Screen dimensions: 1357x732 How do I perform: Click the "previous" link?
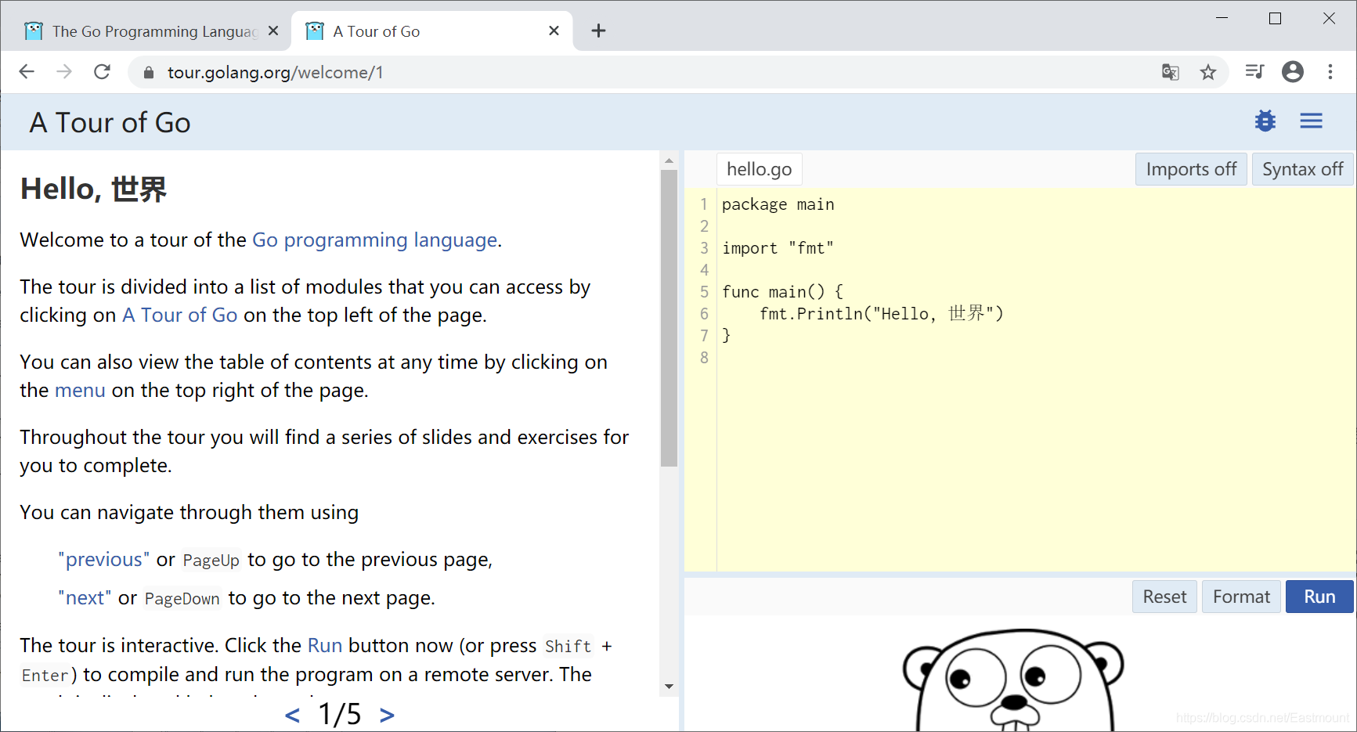tap(104, 559)
